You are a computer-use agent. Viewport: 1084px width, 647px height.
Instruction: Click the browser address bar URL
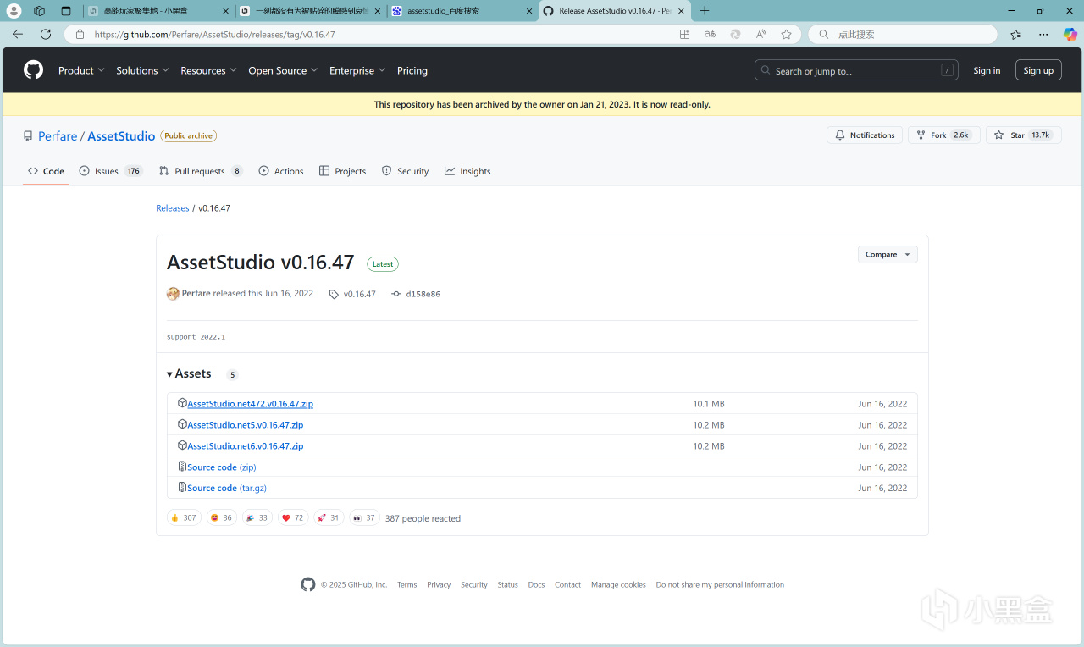click(x=215, y=35)
